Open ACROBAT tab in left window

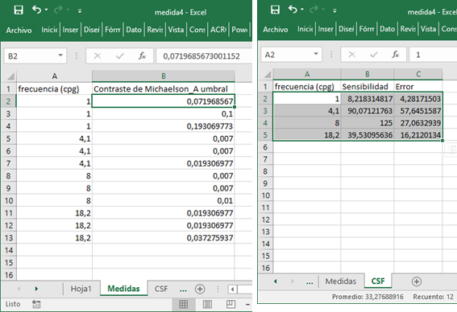218,30
